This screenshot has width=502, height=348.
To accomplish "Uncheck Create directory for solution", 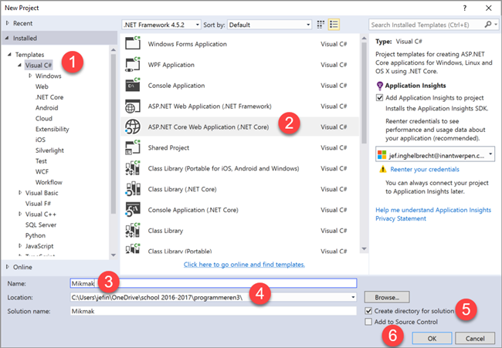I will pyautogui.click(x=368, y=311).
